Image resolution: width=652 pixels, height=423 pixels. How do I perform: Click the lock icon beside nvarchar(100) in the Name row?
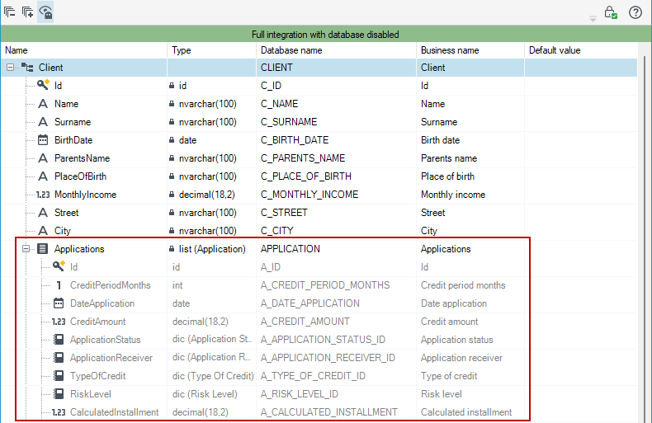pos(172,103)
